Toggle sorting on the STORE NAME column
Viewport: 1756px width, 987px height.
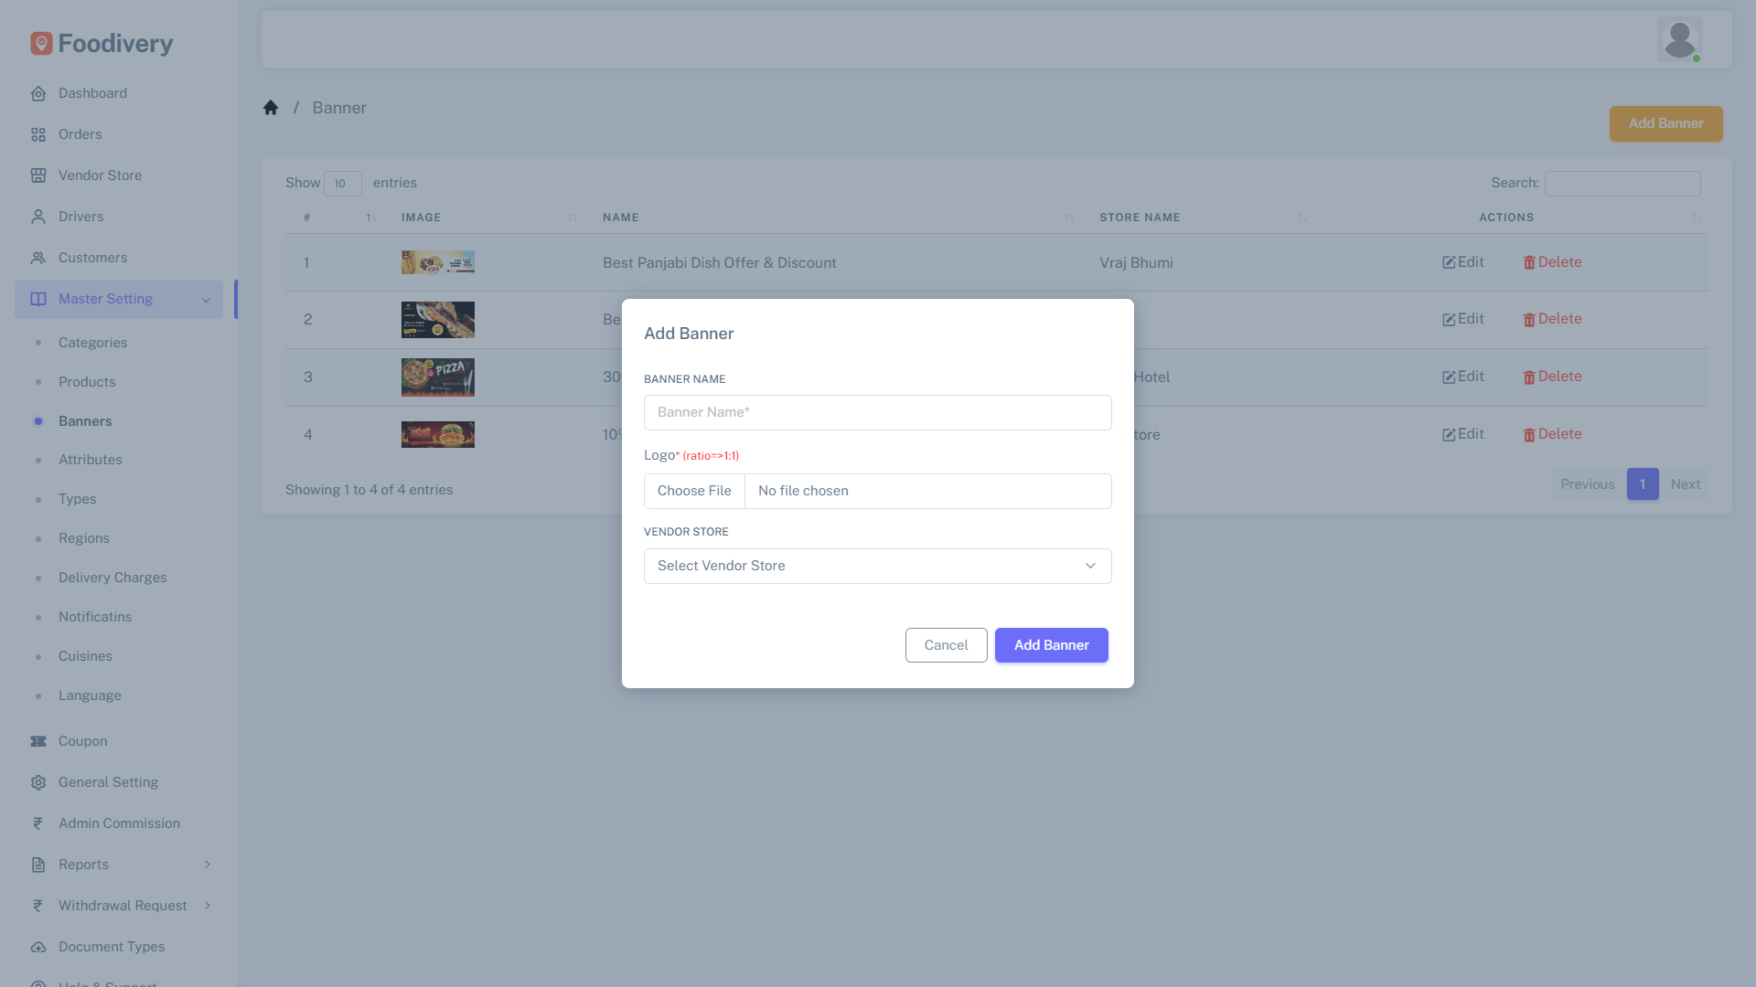(x=1303, y=218)
